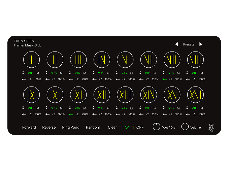Image resolution: width=228 pixels, height=171 pixels.
Task: Select step XVI circle
Action: pos(195,95)
